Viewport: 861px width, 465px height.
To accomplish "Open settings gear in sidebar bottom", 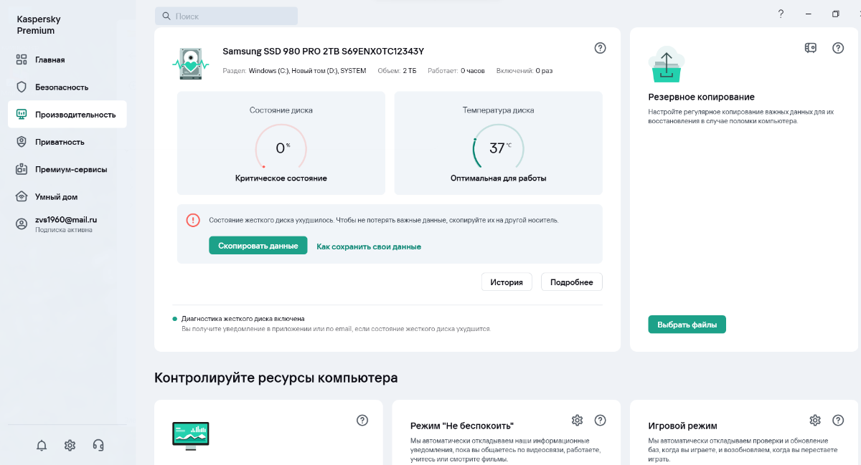I will (70, 445).
